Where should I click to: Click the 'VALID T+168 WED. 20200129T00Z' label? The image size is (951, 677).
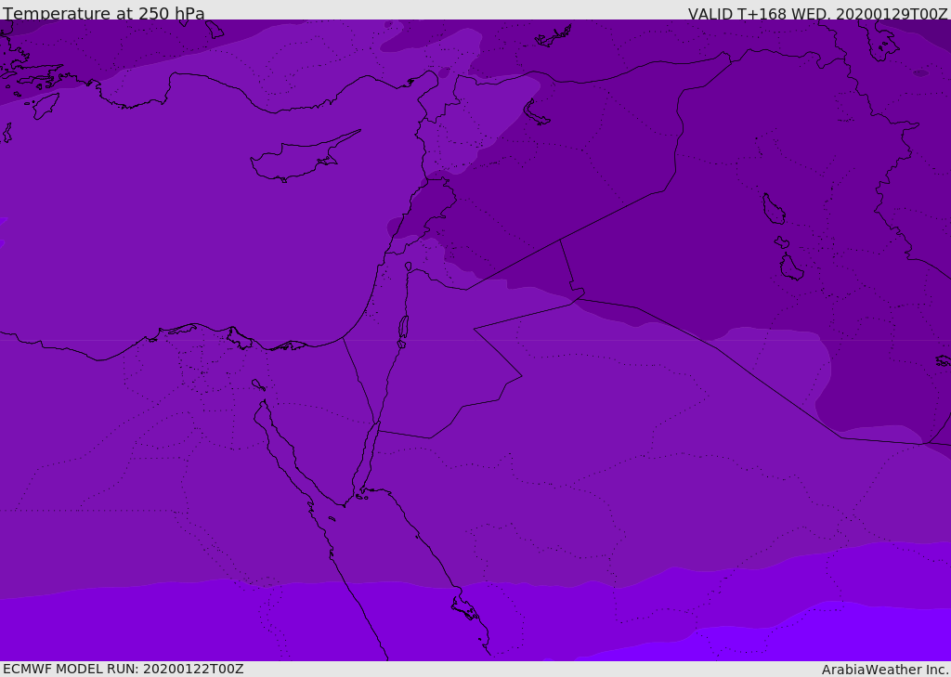coord(817,14)
